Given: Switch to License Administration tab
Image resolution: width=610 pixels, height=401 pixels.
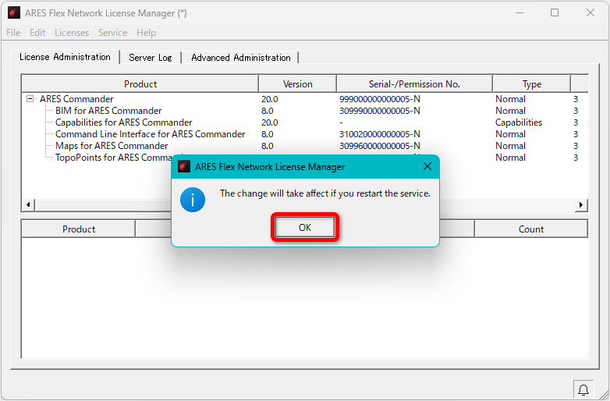Looking at the screenshot, I should click(x=65, y=57).
